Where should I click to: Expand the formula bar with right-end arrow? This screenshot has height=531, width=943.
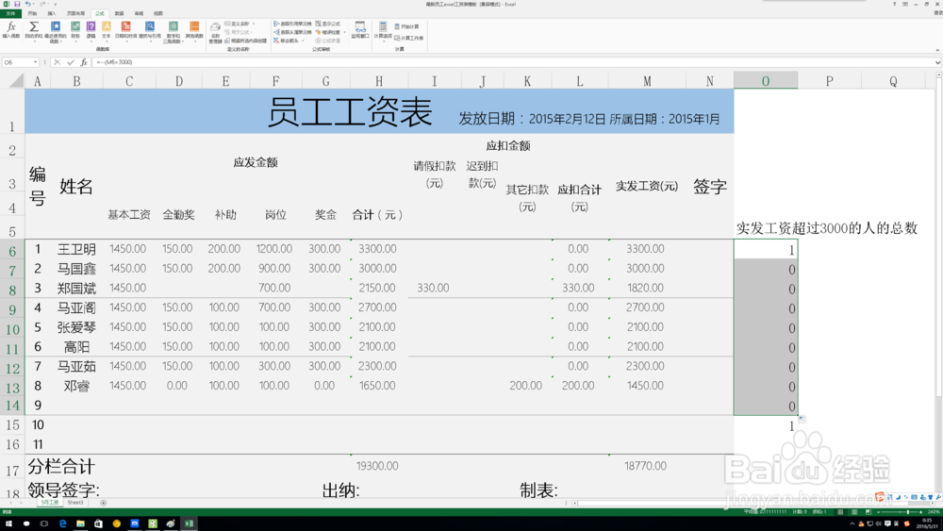tap(937, 62)
